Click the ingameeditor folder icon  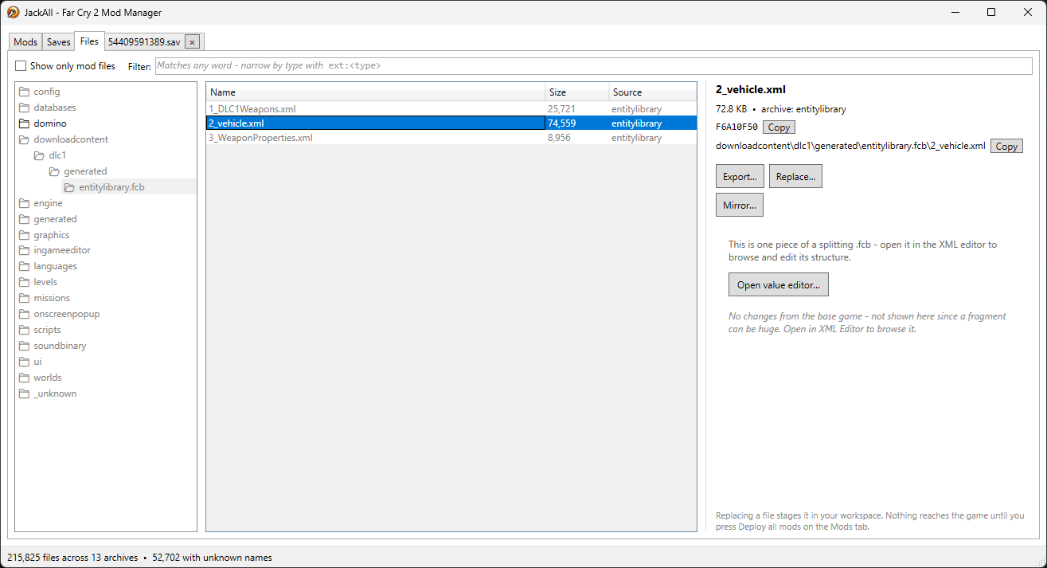(x=24, y=250)
